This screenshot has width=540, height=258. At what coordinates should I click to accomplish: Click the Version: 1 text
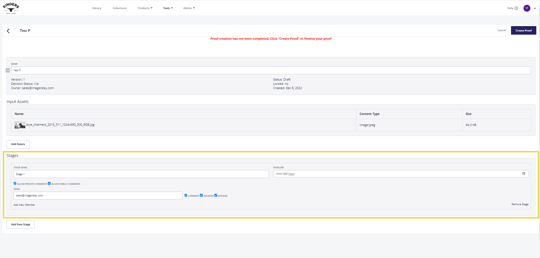(x=18, y=79)
